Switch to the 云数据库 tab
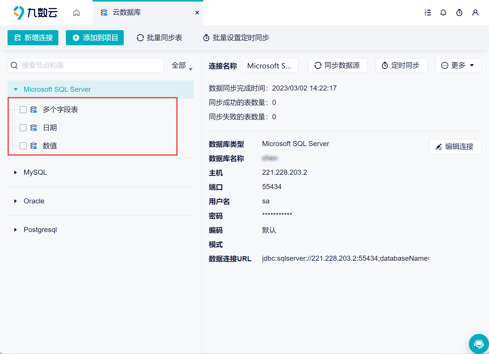 tap(127, 13)
